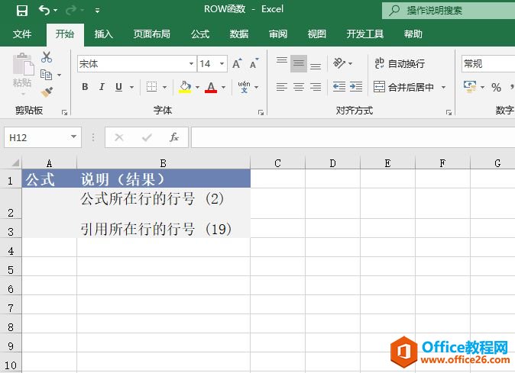This screenshot has width=515, height=373.
Task: Center text horizontally
Action: (299, 87)
